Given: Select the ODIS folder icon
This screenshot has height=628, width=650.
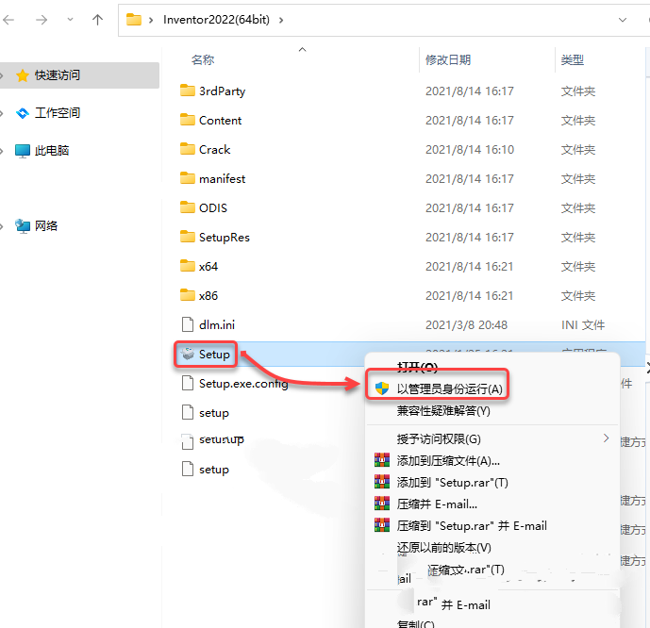Looking at the screenshot, I should tap(188, 207).
